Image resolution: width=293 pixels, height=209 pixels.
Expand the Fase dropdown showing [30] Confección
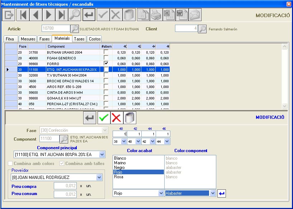[x=105, y=130]
